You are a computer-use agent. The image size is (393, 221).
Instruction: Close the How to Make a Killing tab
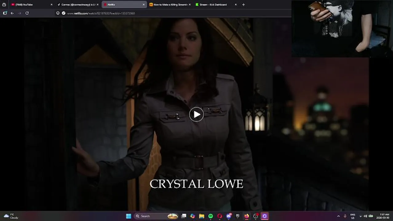pyautogui.click(x=190, y=5)
